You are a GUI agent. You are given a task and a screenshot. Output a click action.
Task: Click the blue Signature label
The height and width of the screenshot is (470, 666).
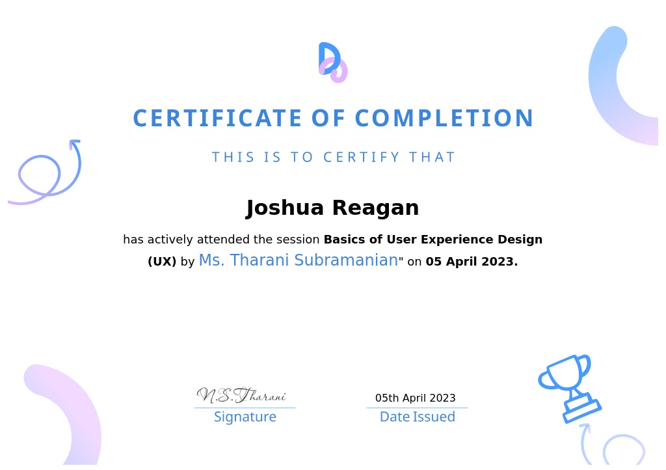tap(245, 417)
